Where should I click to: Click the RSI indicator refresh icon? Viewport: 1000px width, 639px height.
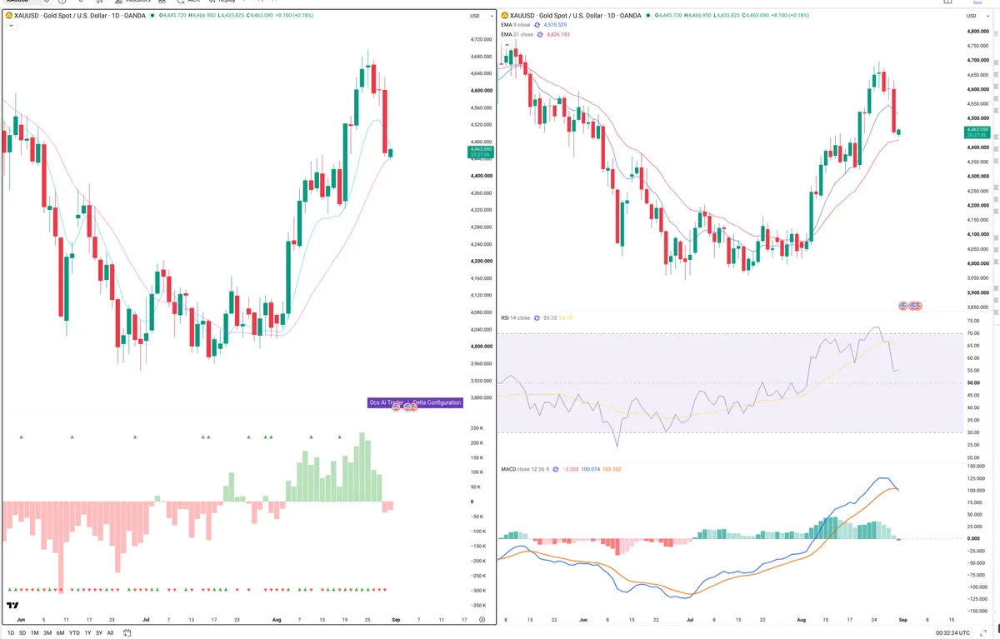click(537, 317)
